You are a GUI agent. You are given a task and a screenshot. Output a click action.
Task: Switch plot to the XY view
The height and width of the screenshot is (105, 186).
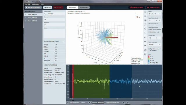coord(145,37)
